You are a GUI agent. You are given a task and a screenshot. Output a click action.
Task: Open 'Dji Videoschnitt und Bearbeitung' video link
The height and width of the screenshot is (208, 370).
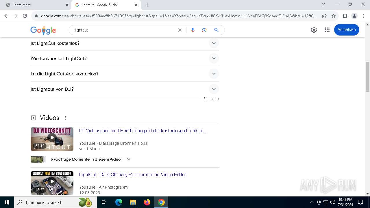pos(143,131)
